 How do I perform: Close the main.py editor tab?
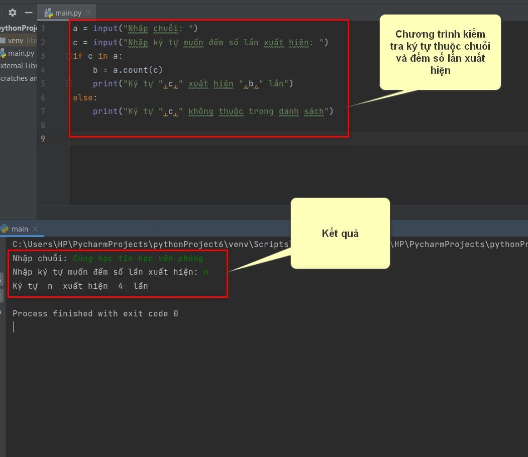88,13
